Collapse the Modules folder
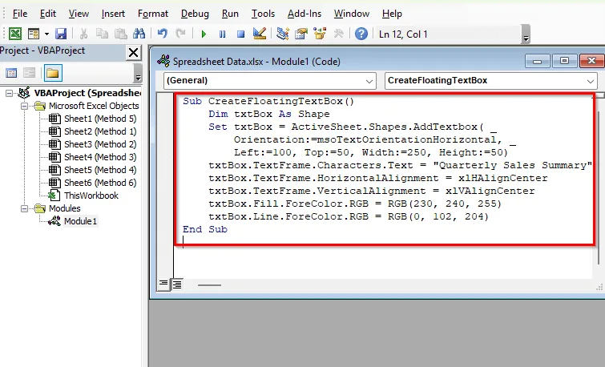The height and width of the screenshot is (367, 605). 24,208
